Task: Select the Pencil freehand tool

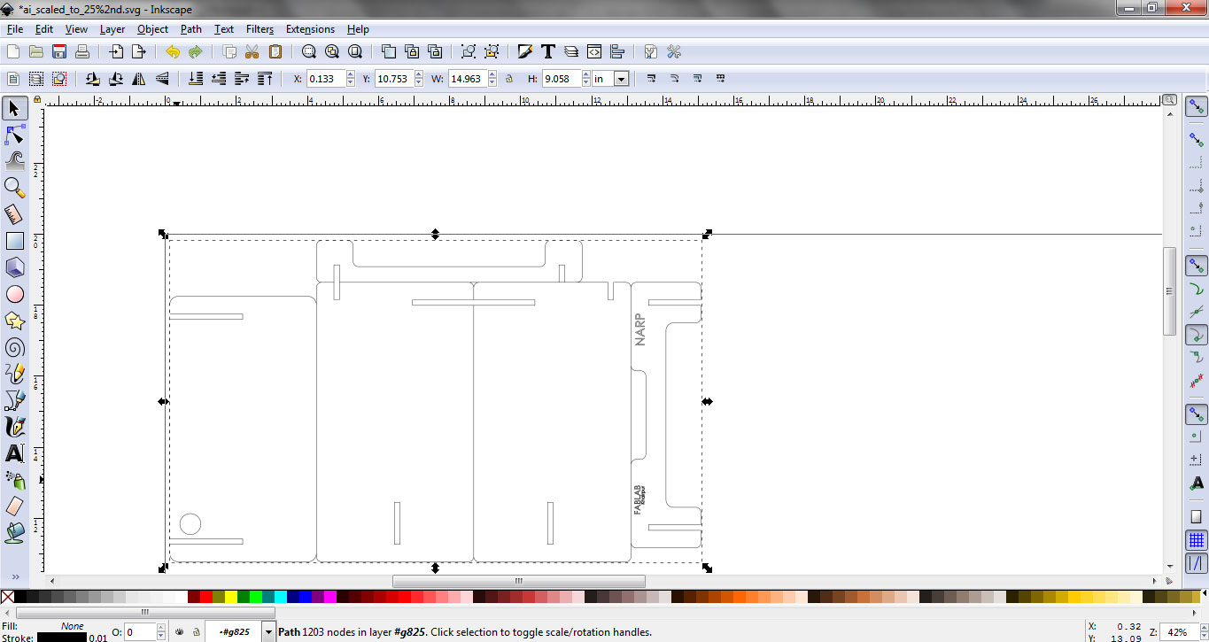Action: click(x=15, y=374)
